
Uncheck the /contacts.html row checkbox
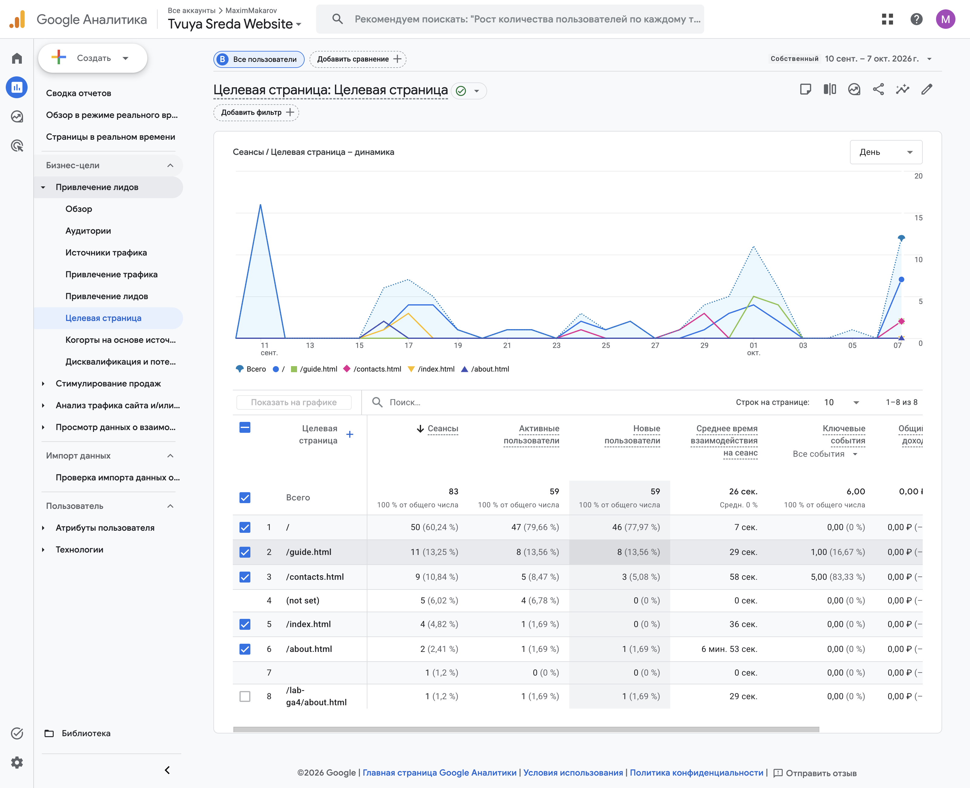coord(245,577)
